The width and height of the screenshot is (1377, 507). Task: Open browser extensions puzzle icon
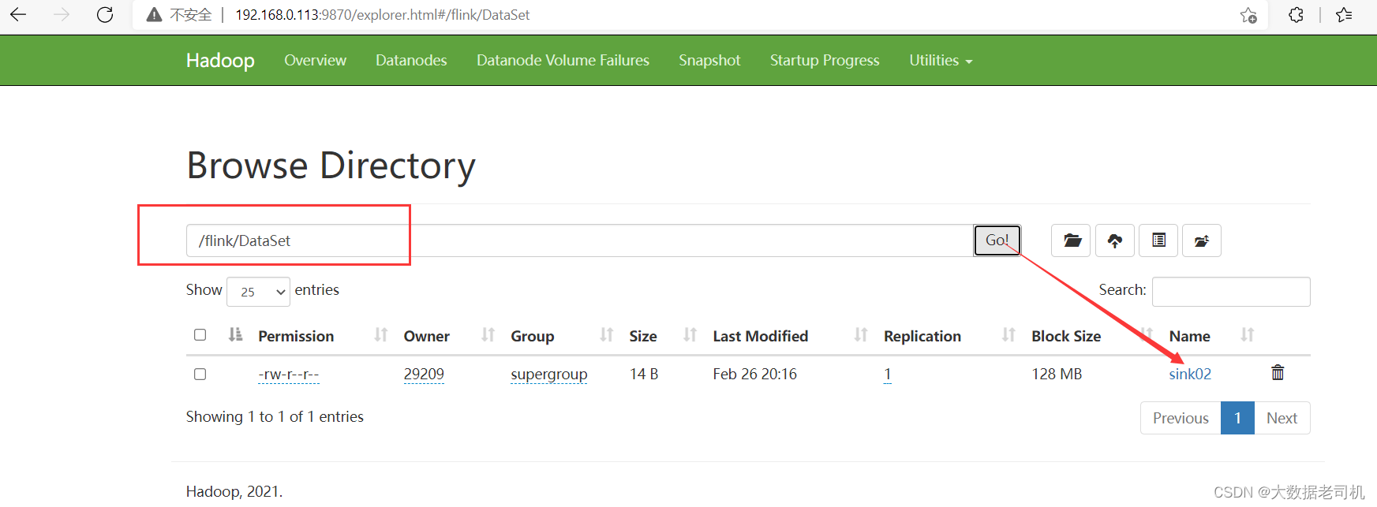click(1296, 15)
